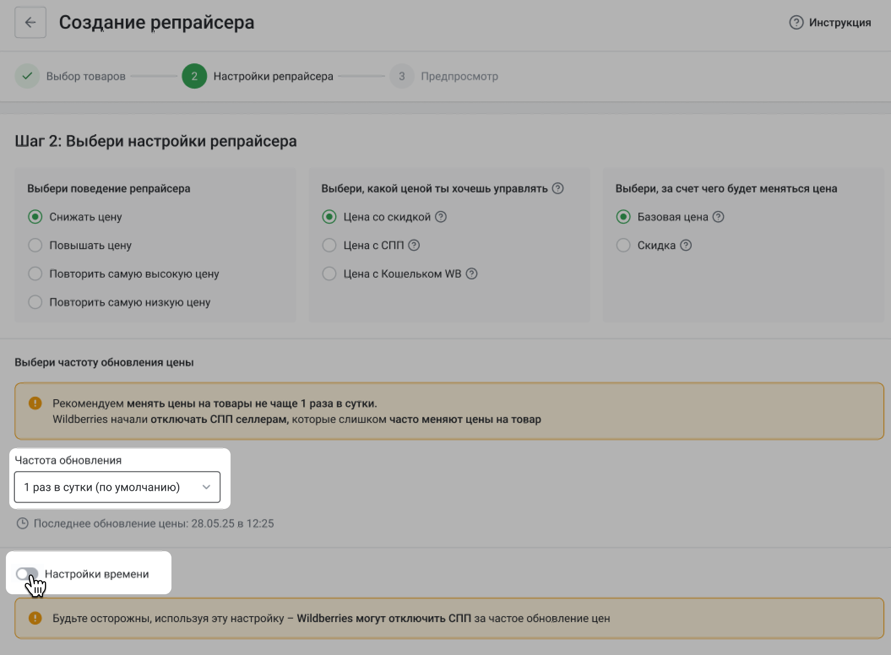The image size is (891, 655).
Task: Click the Создание репрайсера page title
Action: tap(157, 22)
